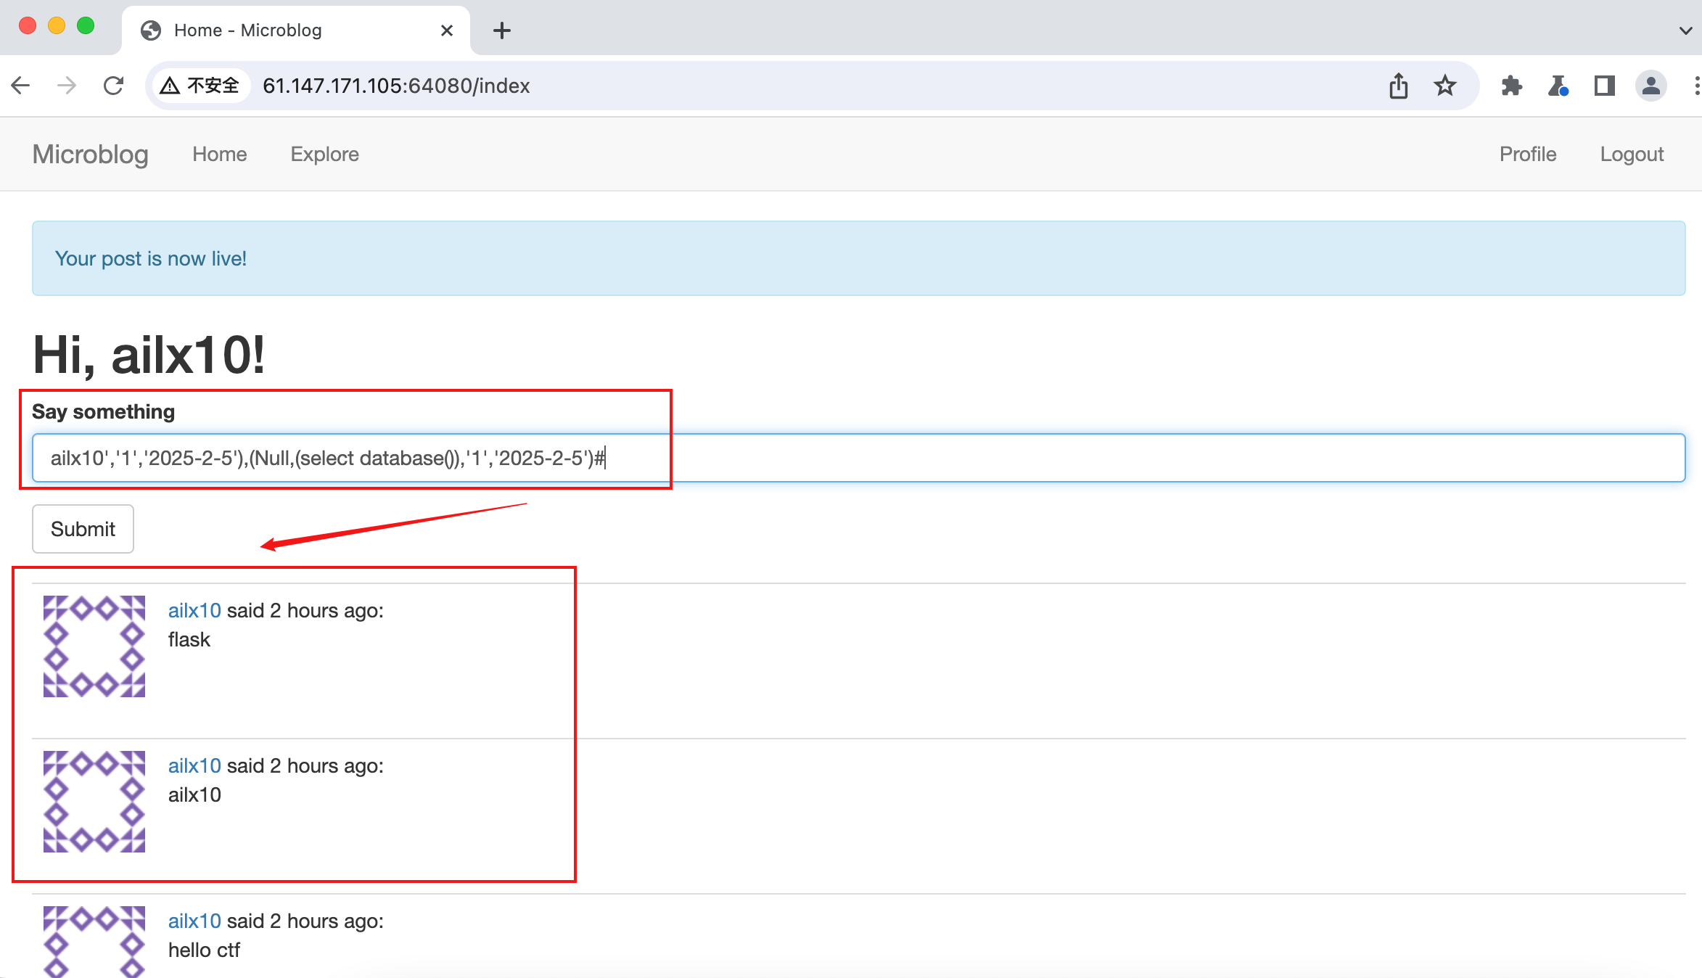Image resolution: width=1702 pixels, height=978 pixels.
Task: Click the extensions puzzle icon
Action: click(x=1511, y=85)
